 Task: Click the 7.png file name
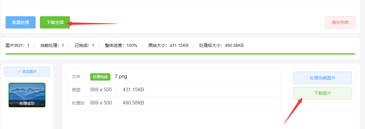(121, 77)
